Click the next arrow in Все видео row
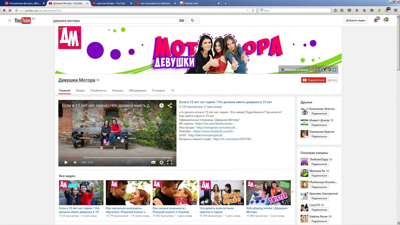The width and height of the screenshot is (400, 225). point(292,192)
